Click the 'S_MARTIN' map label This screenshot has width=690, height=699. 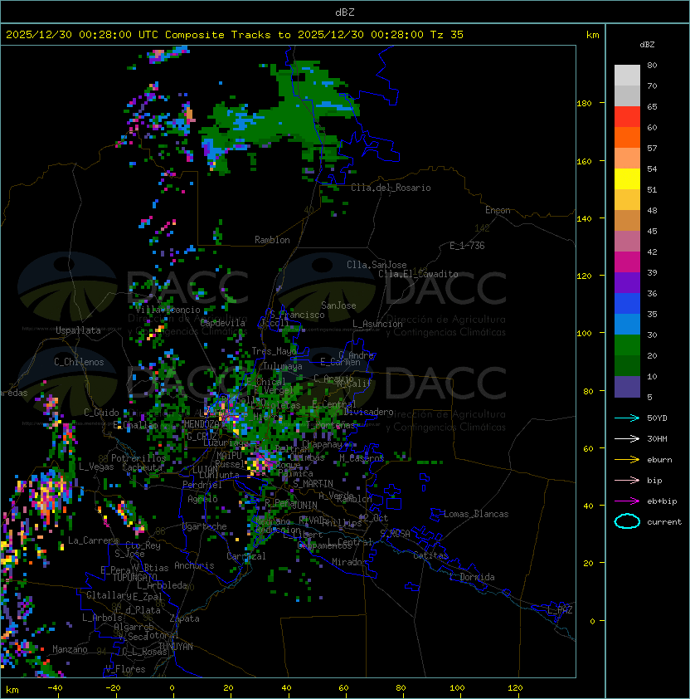point(313,484)
